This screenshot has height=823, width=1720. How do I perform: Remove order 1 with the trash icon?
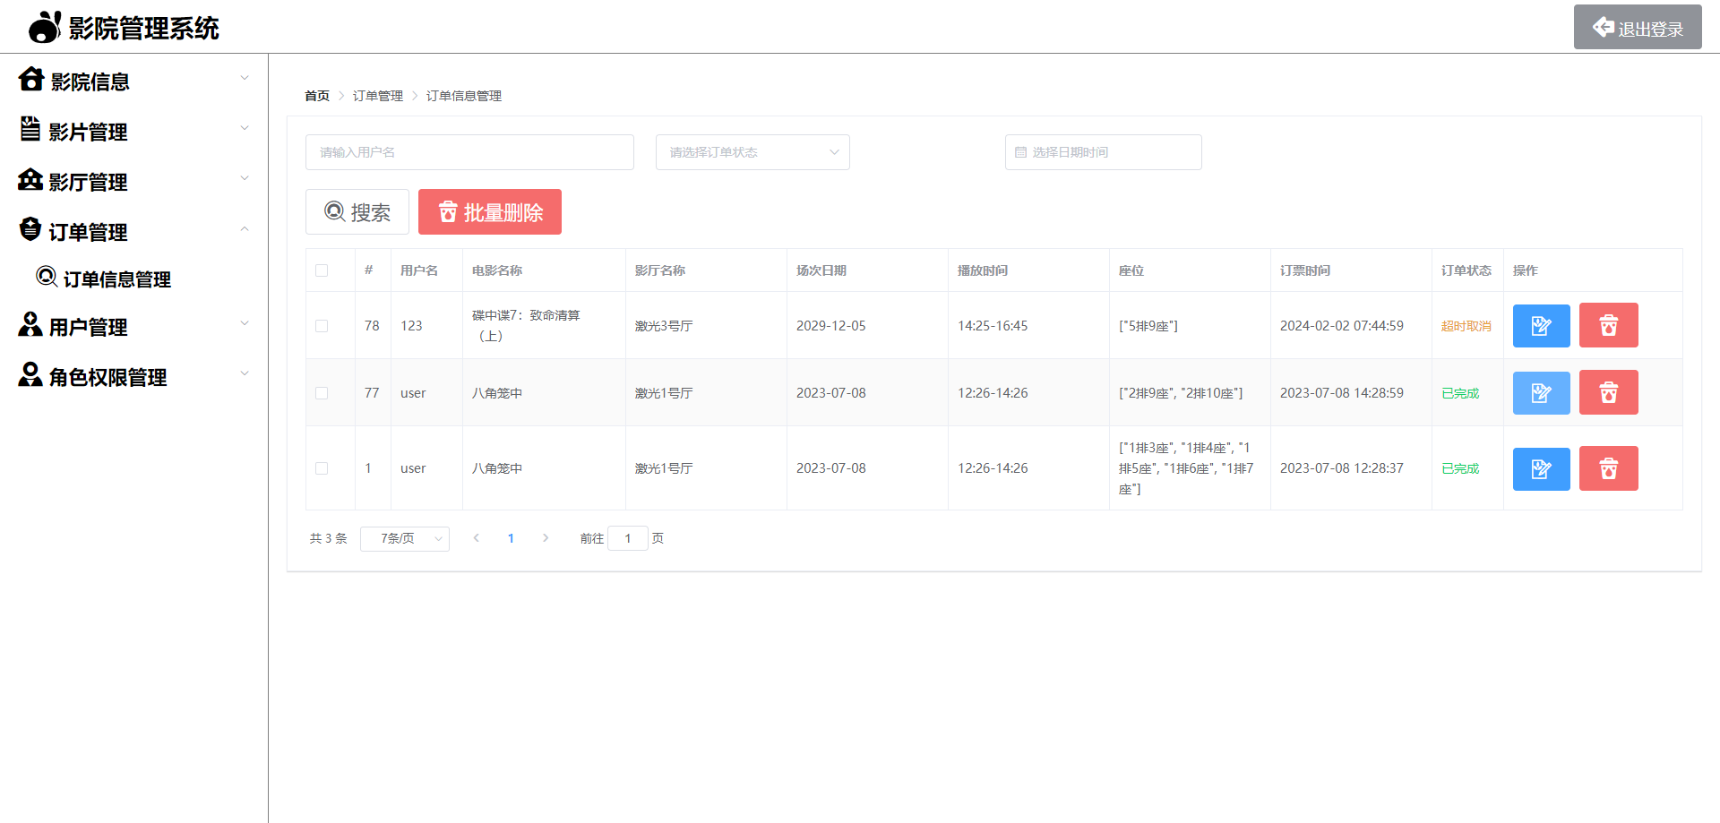coord(1608,469)
